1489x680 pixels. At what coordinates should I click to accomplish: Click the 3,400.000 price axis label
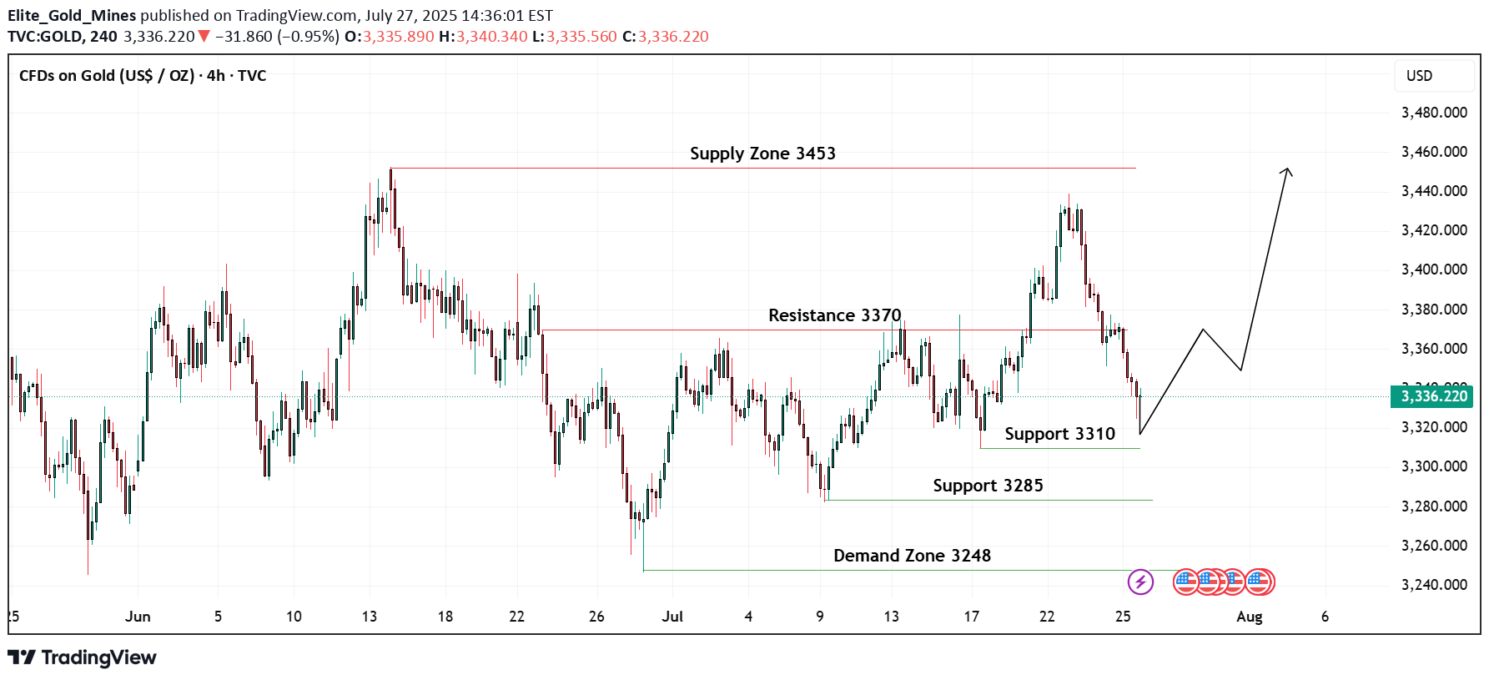click(1434, 269)
